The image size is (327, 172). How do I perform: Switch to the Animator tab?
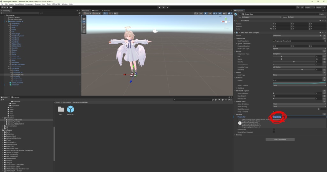pyautogui.click(x=106, y=11)
